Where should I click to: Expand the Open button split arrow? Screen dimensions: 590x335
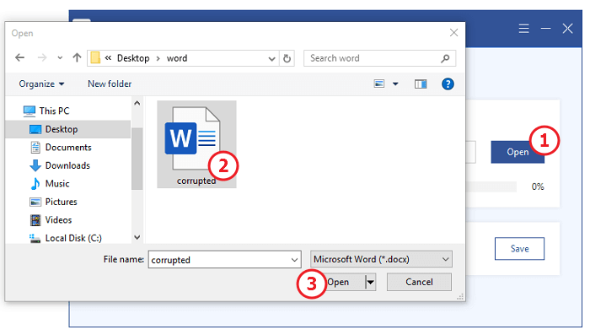tap(371, 282)
